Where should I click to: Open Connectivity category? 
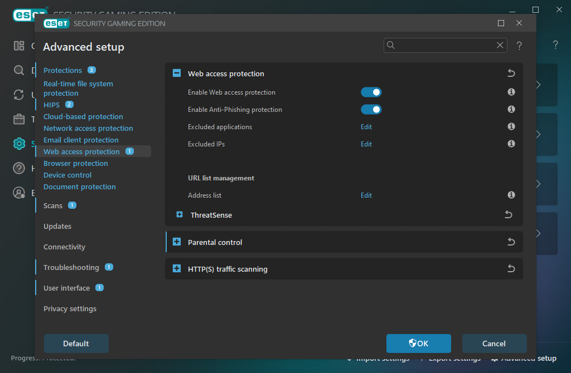[65, 247]
